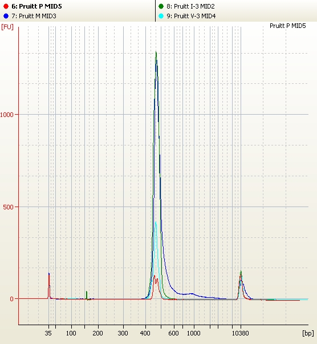Viewport: 317px width, 344px height.
Task: Click the 'Pruitt P MID5' chart title text
Action: (287, 26)
